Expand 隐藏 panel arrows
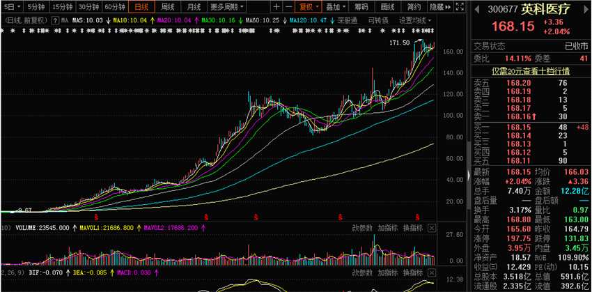 point(441,6)
